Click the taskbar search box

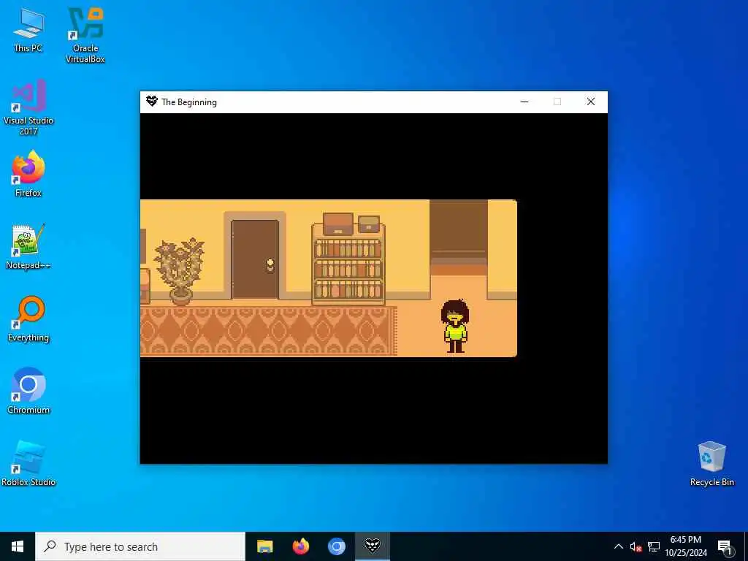140,546
